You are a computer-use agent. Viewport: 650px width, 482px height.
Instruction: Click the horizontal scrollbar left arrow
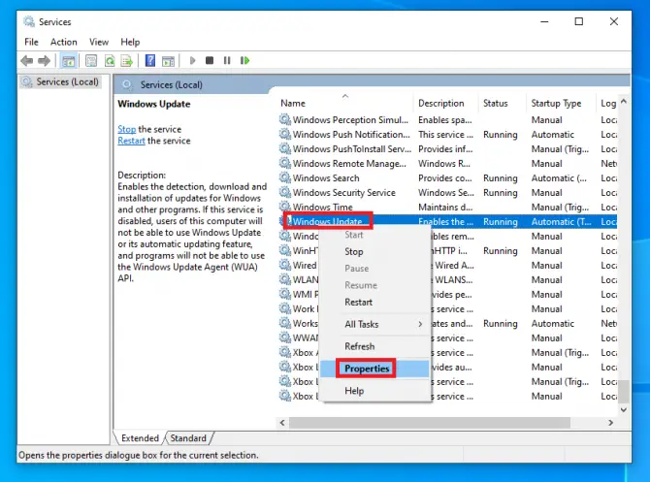[x=282, y=423]
